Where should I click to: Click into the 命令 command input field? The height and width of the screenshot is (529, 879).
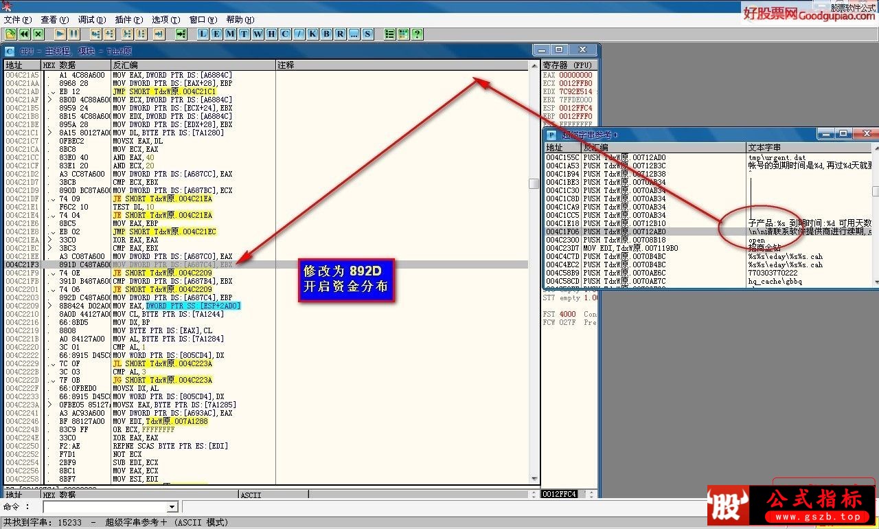105,507
